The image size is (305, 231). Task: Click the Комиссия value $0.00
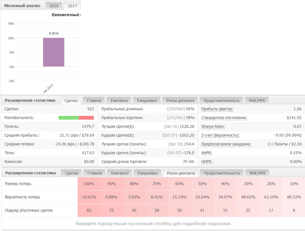pyautogui.click(x=89, y=162)
